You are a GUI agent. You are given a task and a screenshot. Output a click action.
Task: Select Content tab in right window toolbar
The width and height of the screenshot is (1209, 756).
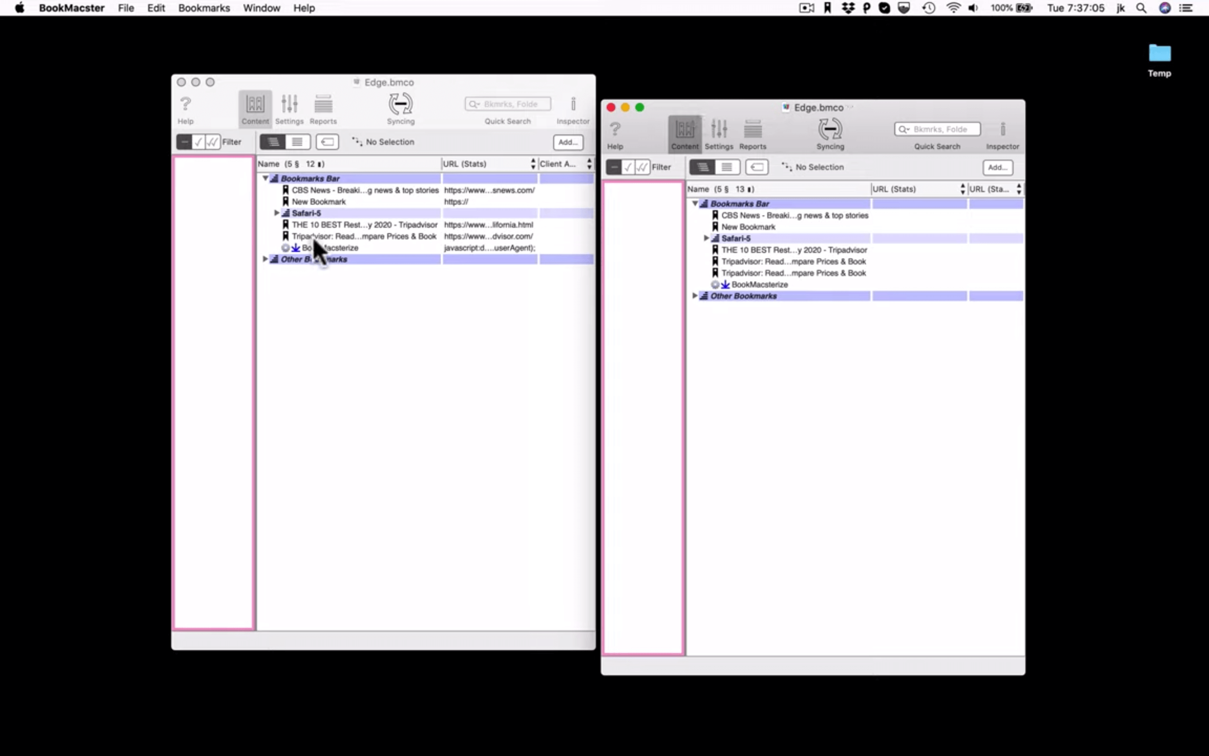(x=684, y=134)
